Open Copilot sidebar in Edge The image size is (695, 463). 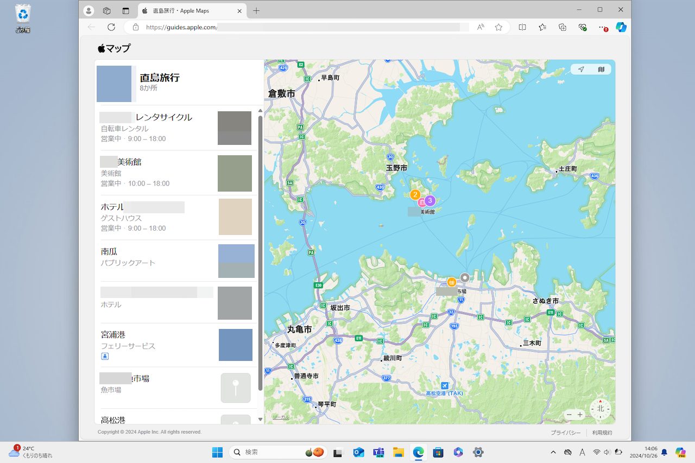point(621,27)
